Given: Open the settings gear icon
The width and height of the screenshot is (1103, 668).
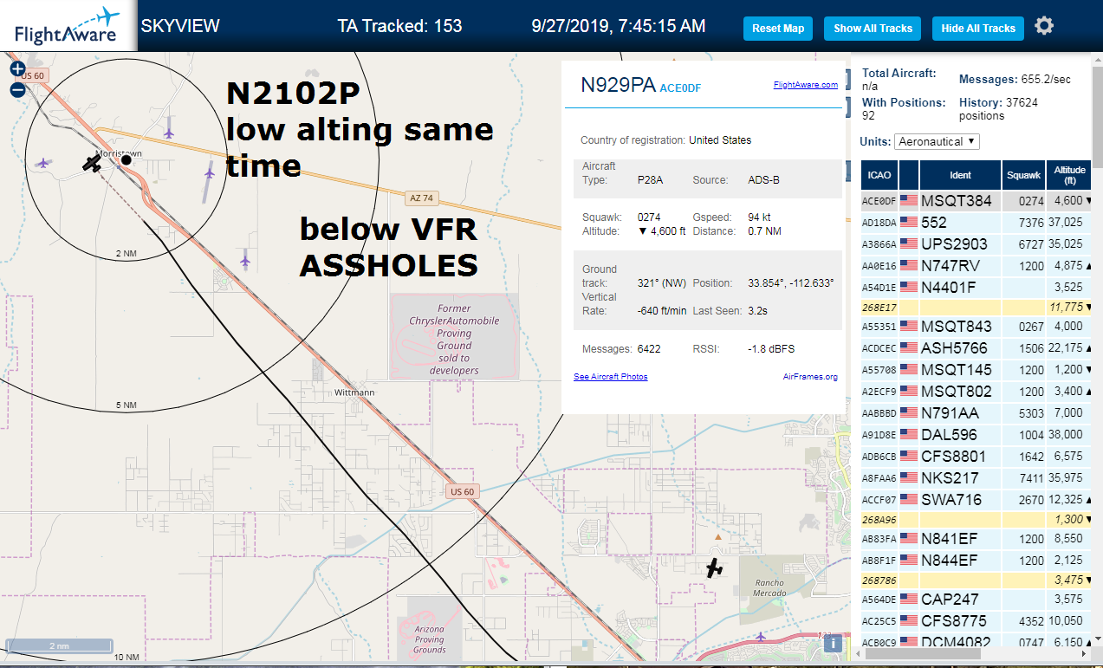Looking at the screenshot, I should click(1044, 26).
